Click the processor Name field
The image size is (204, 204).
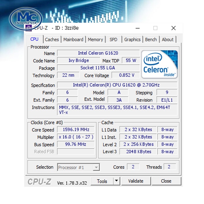pos(98,53)
